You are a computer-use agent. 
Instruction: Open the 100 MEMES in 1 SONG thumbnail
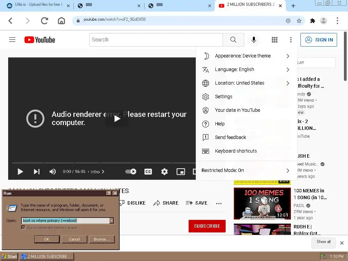click(x=262, y=204)
